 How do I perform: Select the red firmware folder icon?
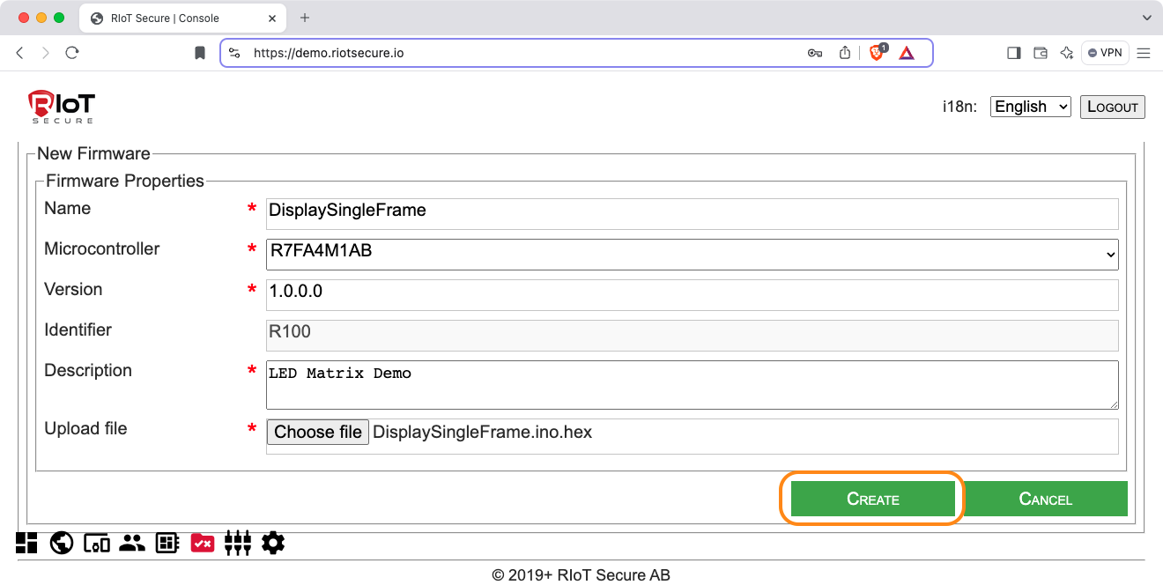pos(203,543)
